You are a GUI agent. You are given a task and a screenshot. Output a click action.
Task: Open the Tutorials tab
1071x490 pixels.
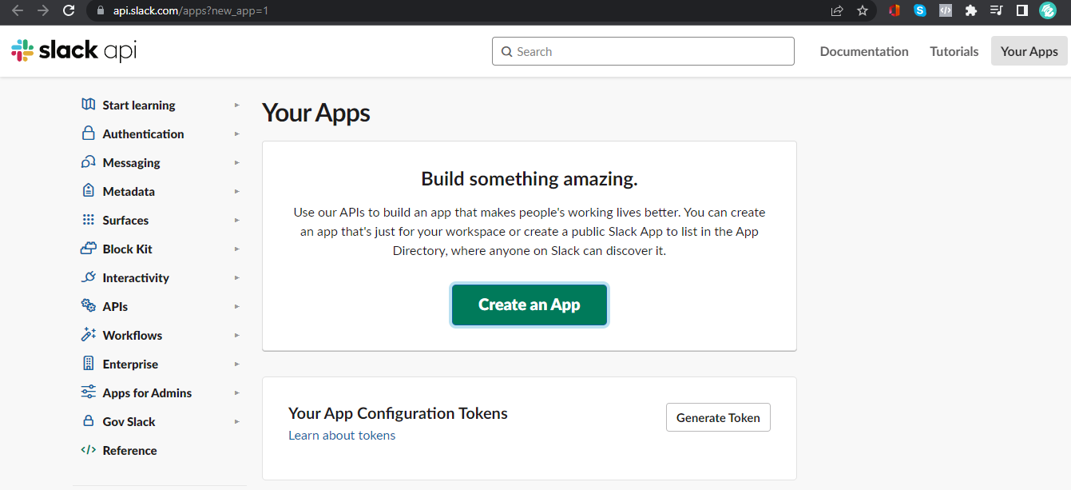954,51
